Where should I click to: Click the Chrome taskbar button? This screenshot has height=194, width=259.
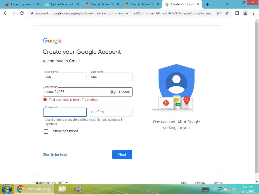coord(34,189)
